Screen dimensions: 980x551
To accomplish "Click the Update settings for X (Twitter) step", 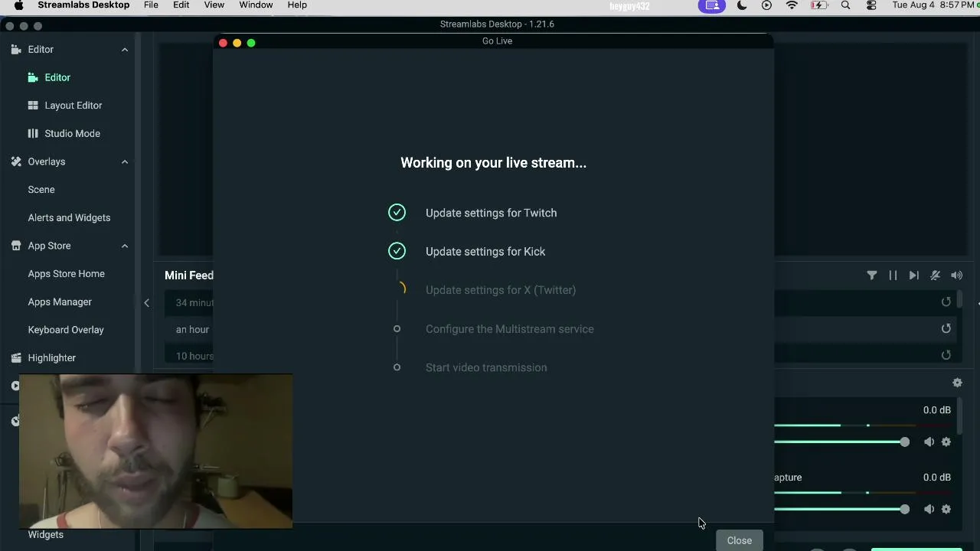I will [x=501, y=290].
